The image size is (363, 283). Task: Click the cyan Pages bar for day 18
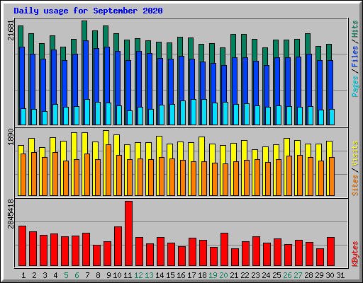coord(204,112)
